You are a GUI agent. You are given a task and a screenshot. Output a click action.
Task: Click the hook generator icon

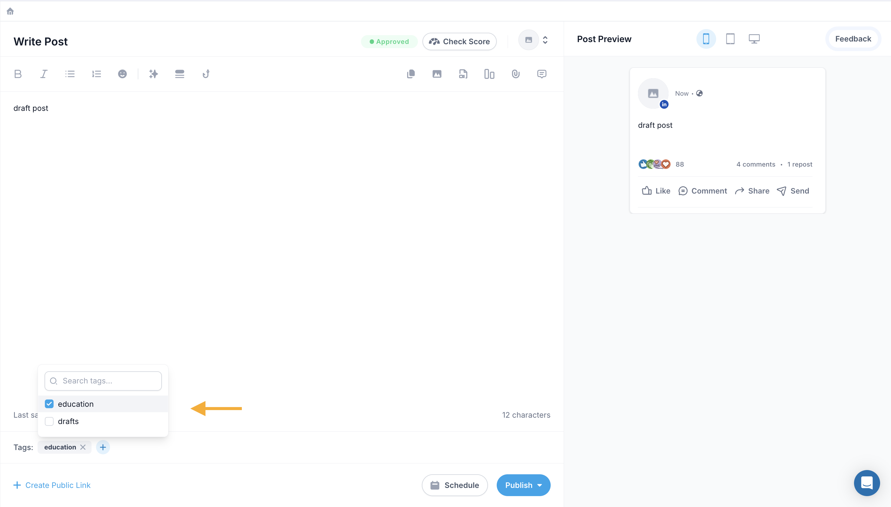[x=206, y=74]
